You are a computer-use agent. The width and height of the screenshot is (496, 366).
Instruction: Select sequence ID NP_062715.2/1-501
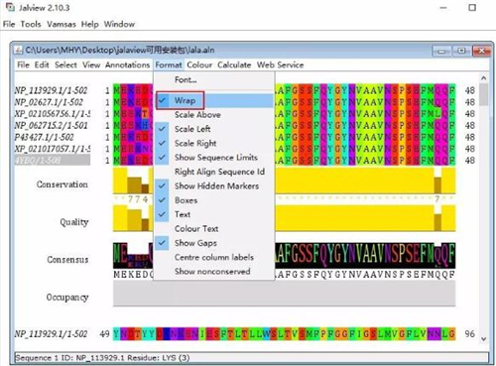[52, 125]
